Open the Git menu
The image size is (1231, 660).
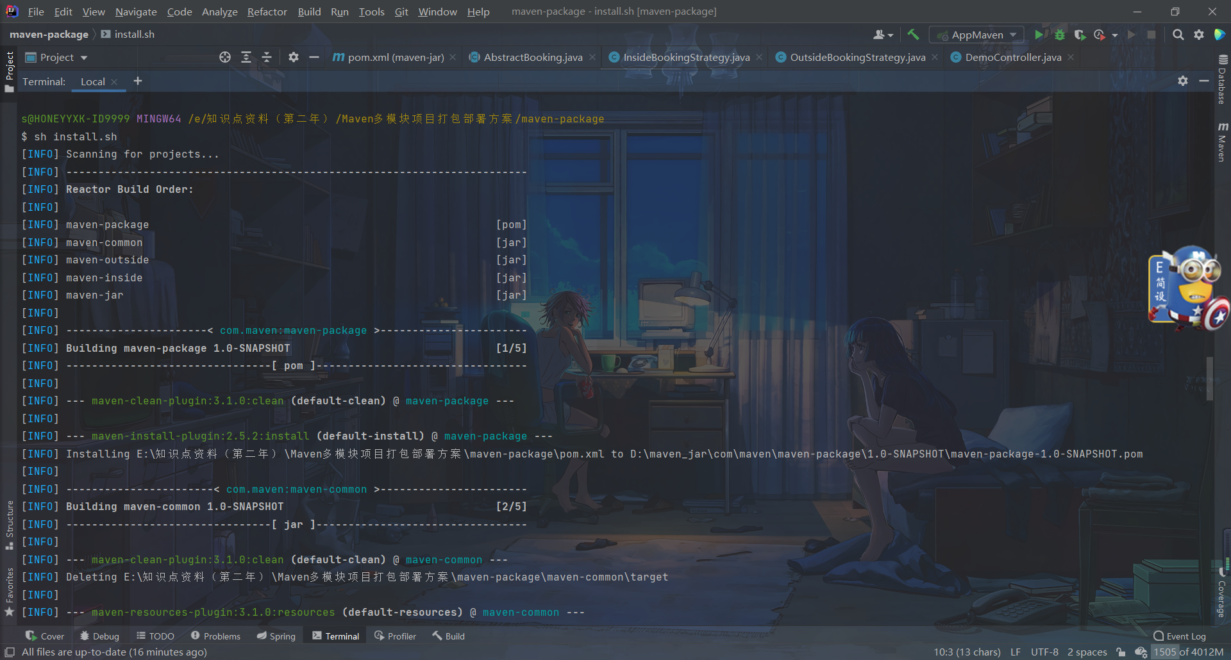401,12
